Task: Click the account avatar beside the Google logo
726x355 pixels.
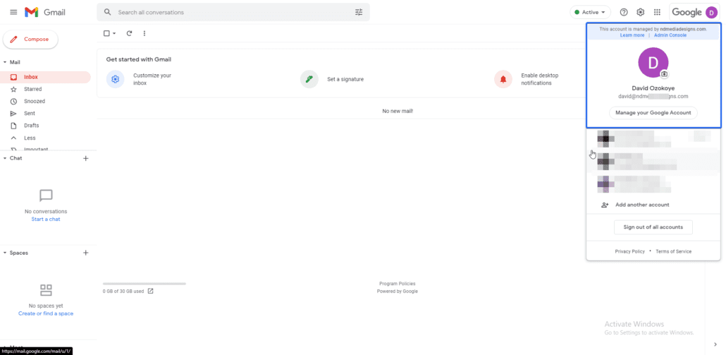Action: 711,13
